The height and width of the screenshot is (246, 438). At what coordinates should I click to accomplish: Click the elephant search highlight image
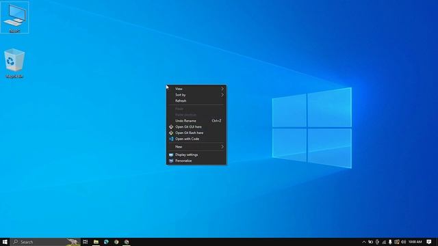[73, 242]
